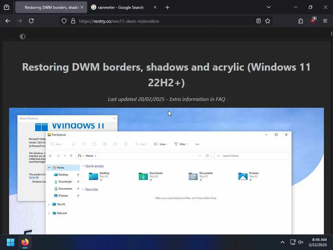Open the Windows Start menu
Viewport: 333px width, 250px height.
coord(10,242)
